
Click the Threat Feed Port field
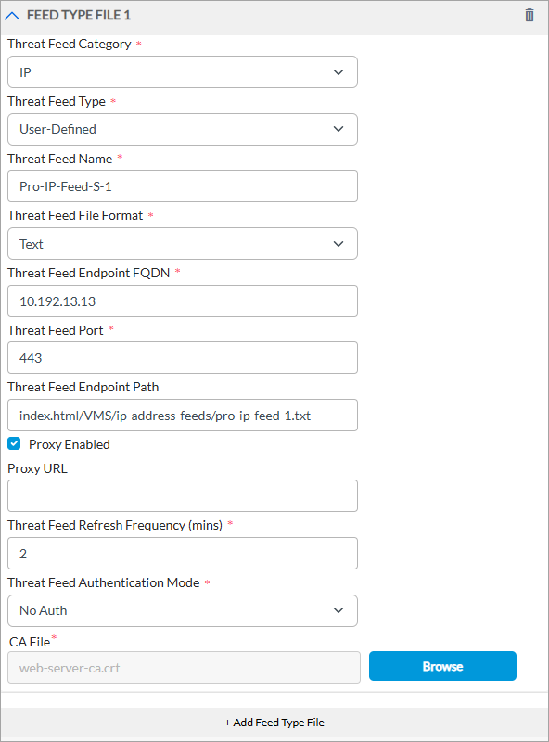(182, 357)
